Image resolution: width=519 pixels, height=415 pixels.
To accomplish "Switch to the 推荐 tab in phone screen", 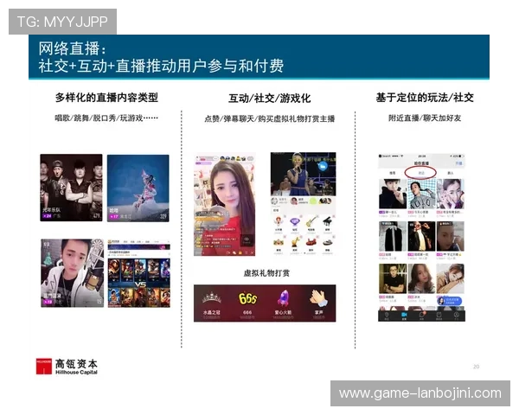I will click(392, 173).
